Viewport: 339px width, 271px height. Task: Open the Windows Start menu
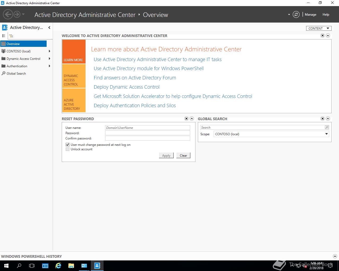tap(6, 266)
